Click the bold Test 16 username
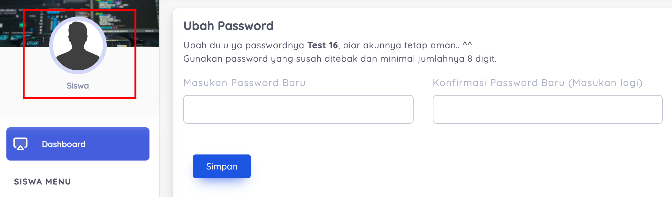Screen dimensions: 672x197 [322, 45]
